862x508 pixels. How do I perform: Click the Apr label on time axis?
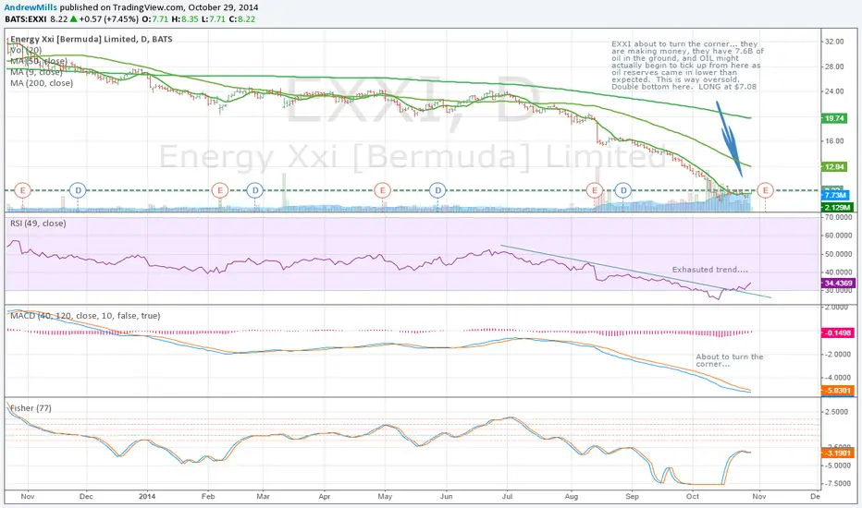click(x=325, y=497)
